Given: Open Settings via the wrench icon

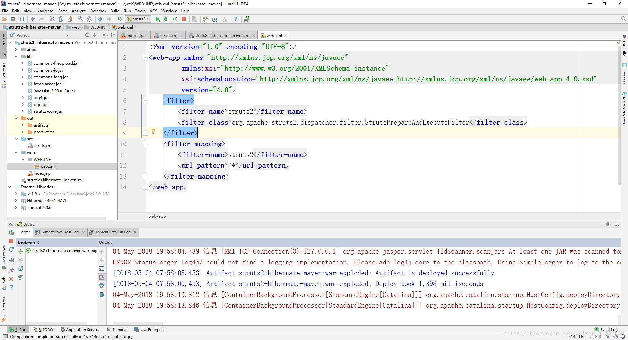Looking at the screenshot, I should point(205,19).
